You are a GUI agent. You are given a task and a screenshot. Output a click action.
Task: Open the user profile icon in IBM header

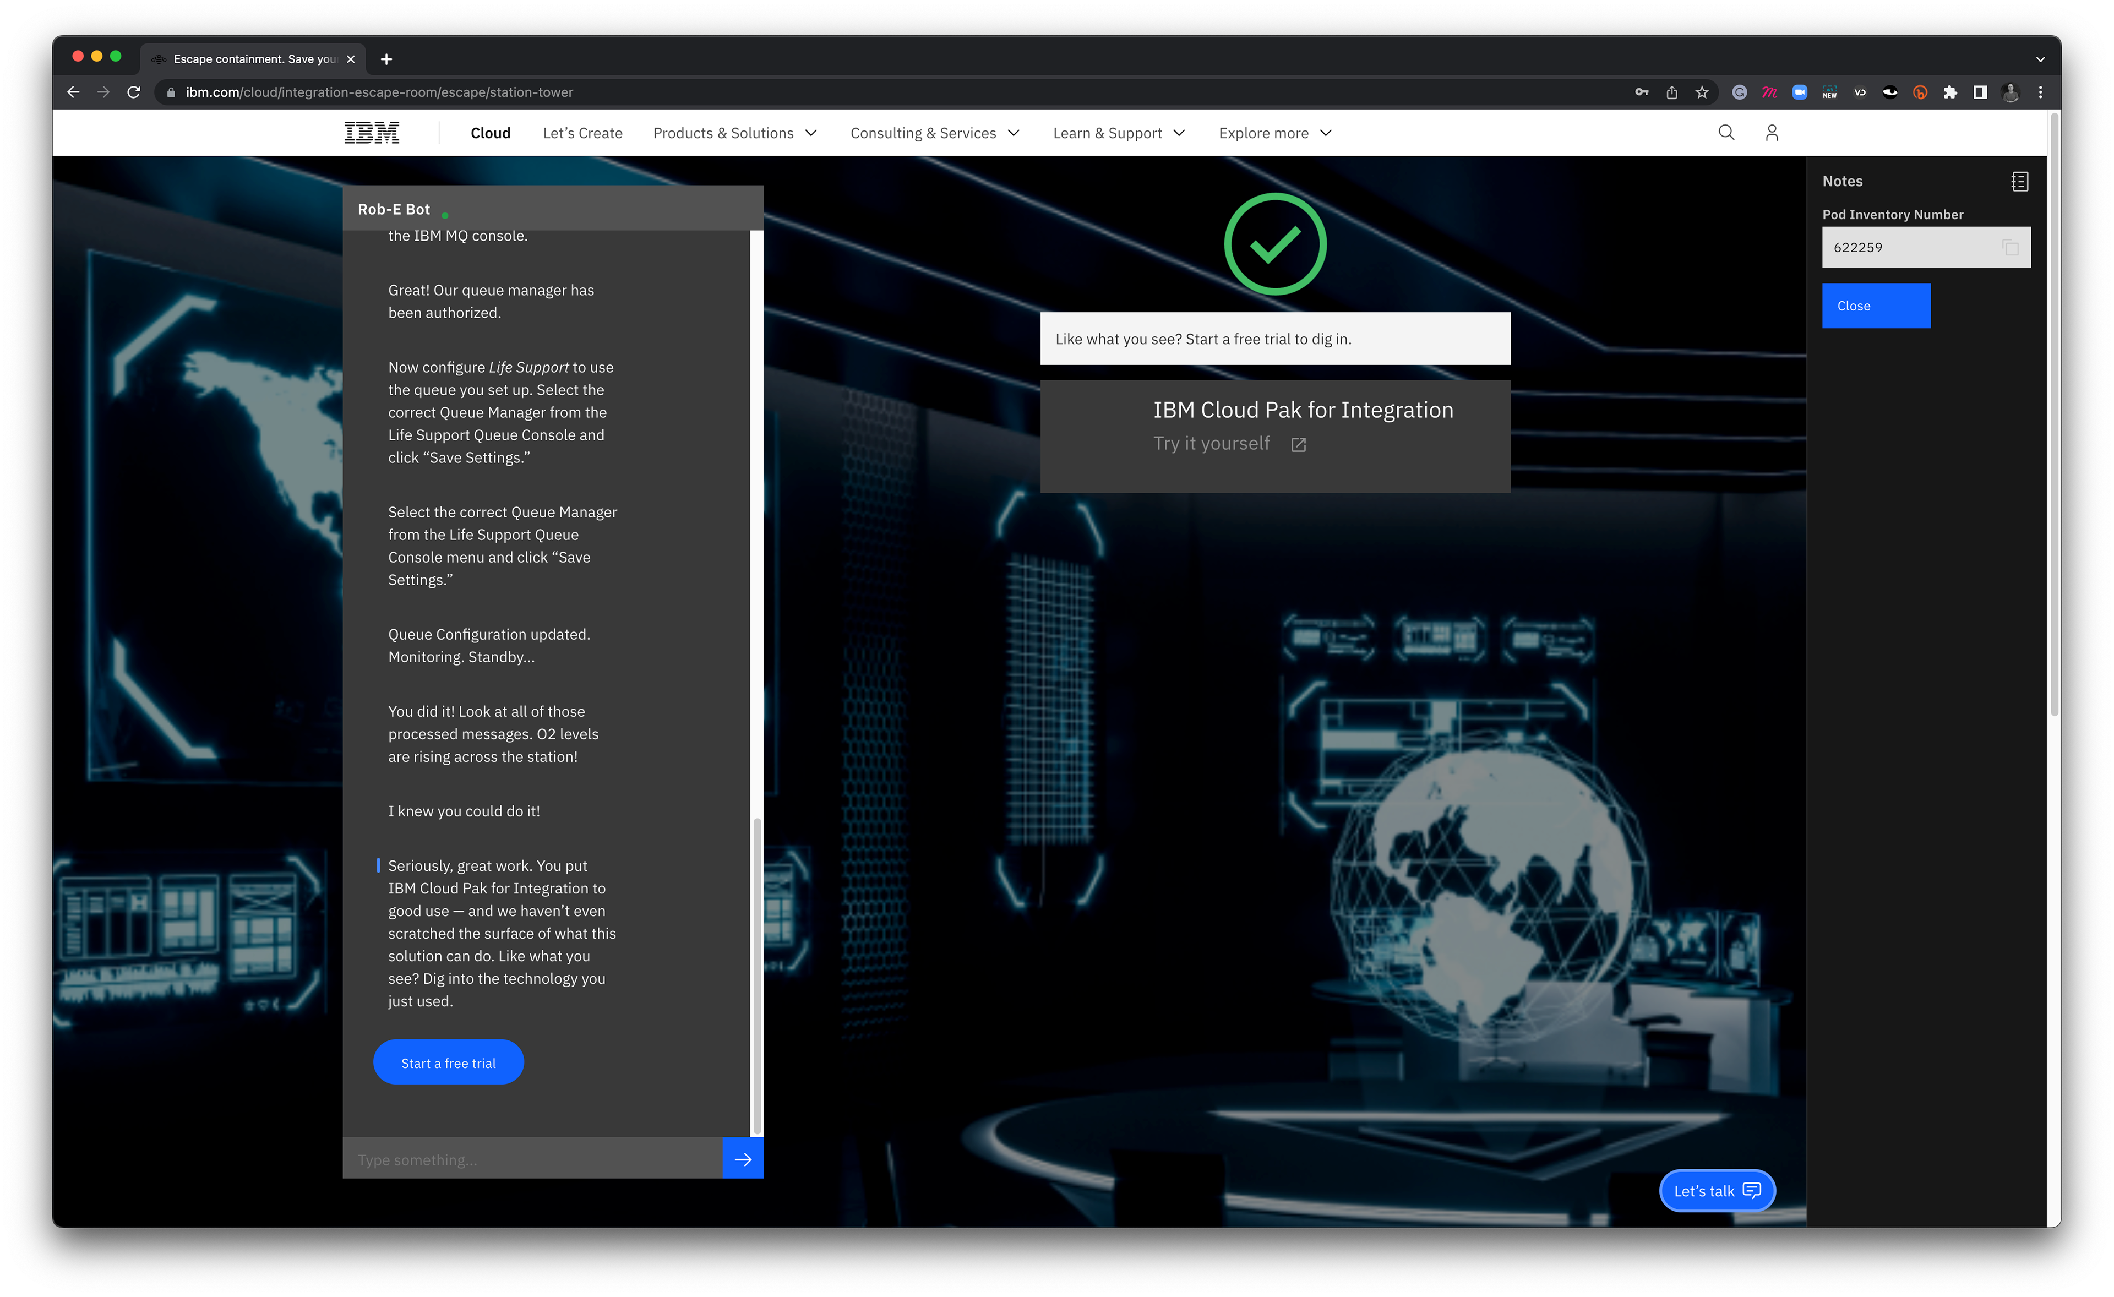(1772, 132)
